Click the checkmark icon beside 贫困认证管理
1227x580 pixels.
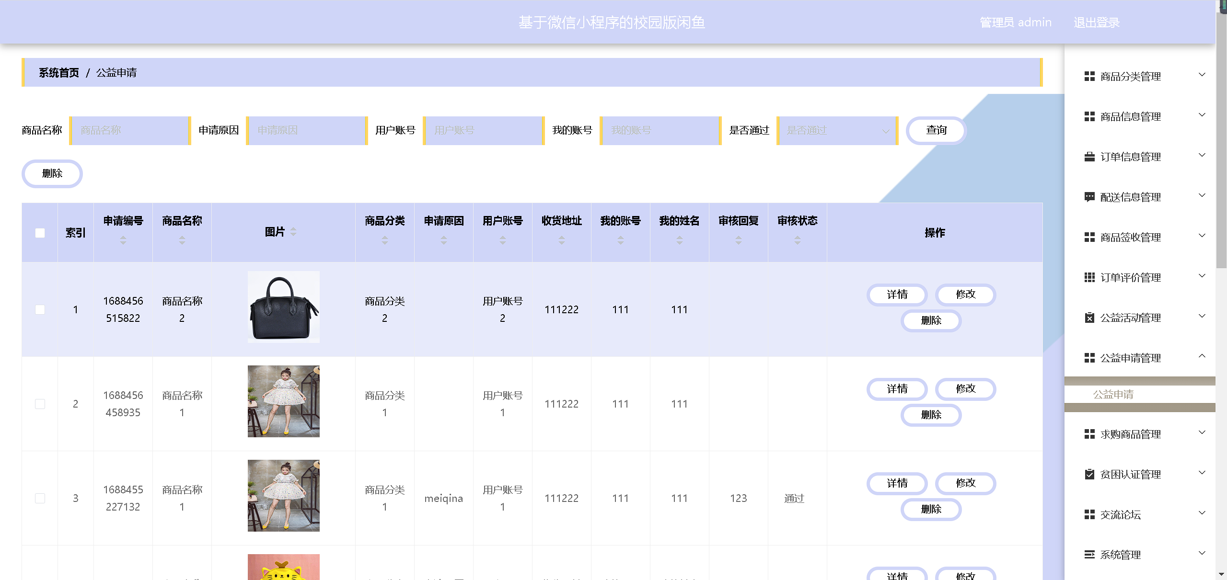pyautogui.click(x=1089, y=474)
